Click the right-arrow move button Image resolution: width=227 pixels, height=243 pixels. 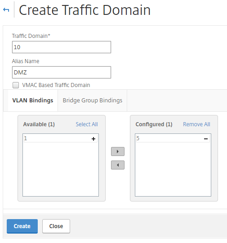pyautogui.click(x=118, y=151)
